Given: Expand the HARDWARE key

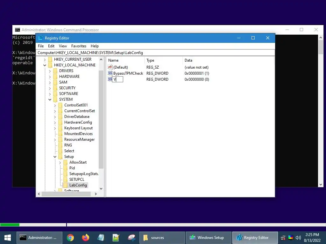Looking at the screenshot, I should coord(50,77).
